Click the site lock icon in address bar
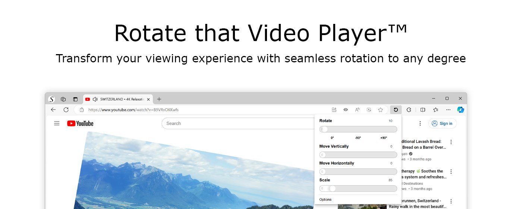522x209 pixels. point(82,110)
